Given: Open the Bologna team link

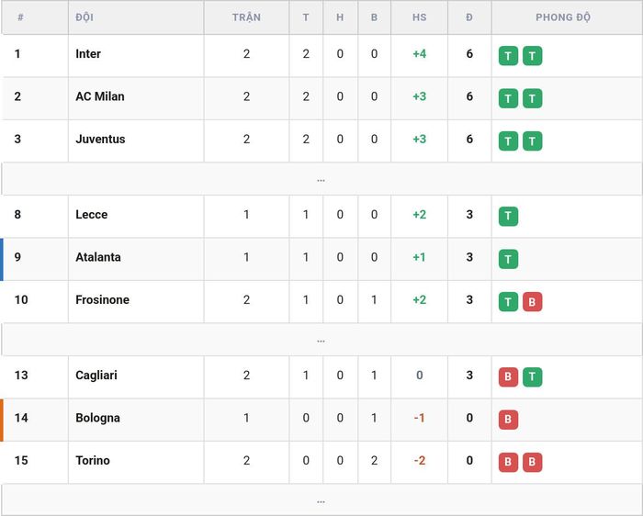Looking at the screenshot, I should pyautogui.click(x=98, y=418).
